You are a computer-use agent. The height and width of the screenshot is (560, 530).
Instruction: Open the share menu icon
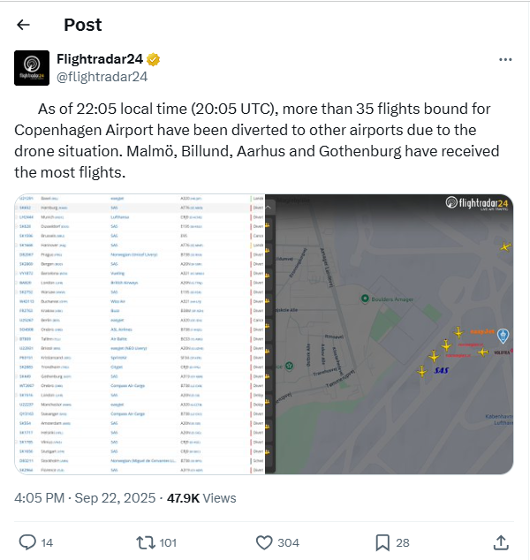pos(500,541)
